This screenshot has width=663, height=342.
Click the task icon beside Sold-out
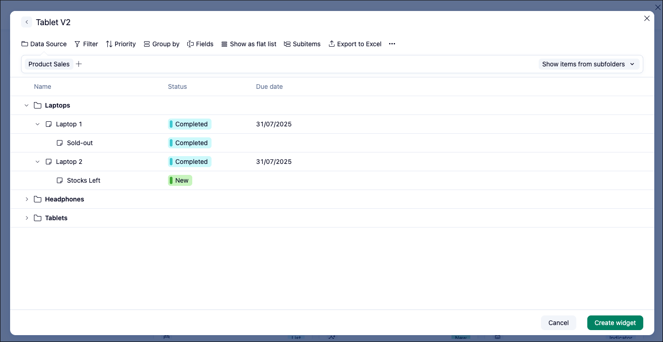click(x=60, y=143)
